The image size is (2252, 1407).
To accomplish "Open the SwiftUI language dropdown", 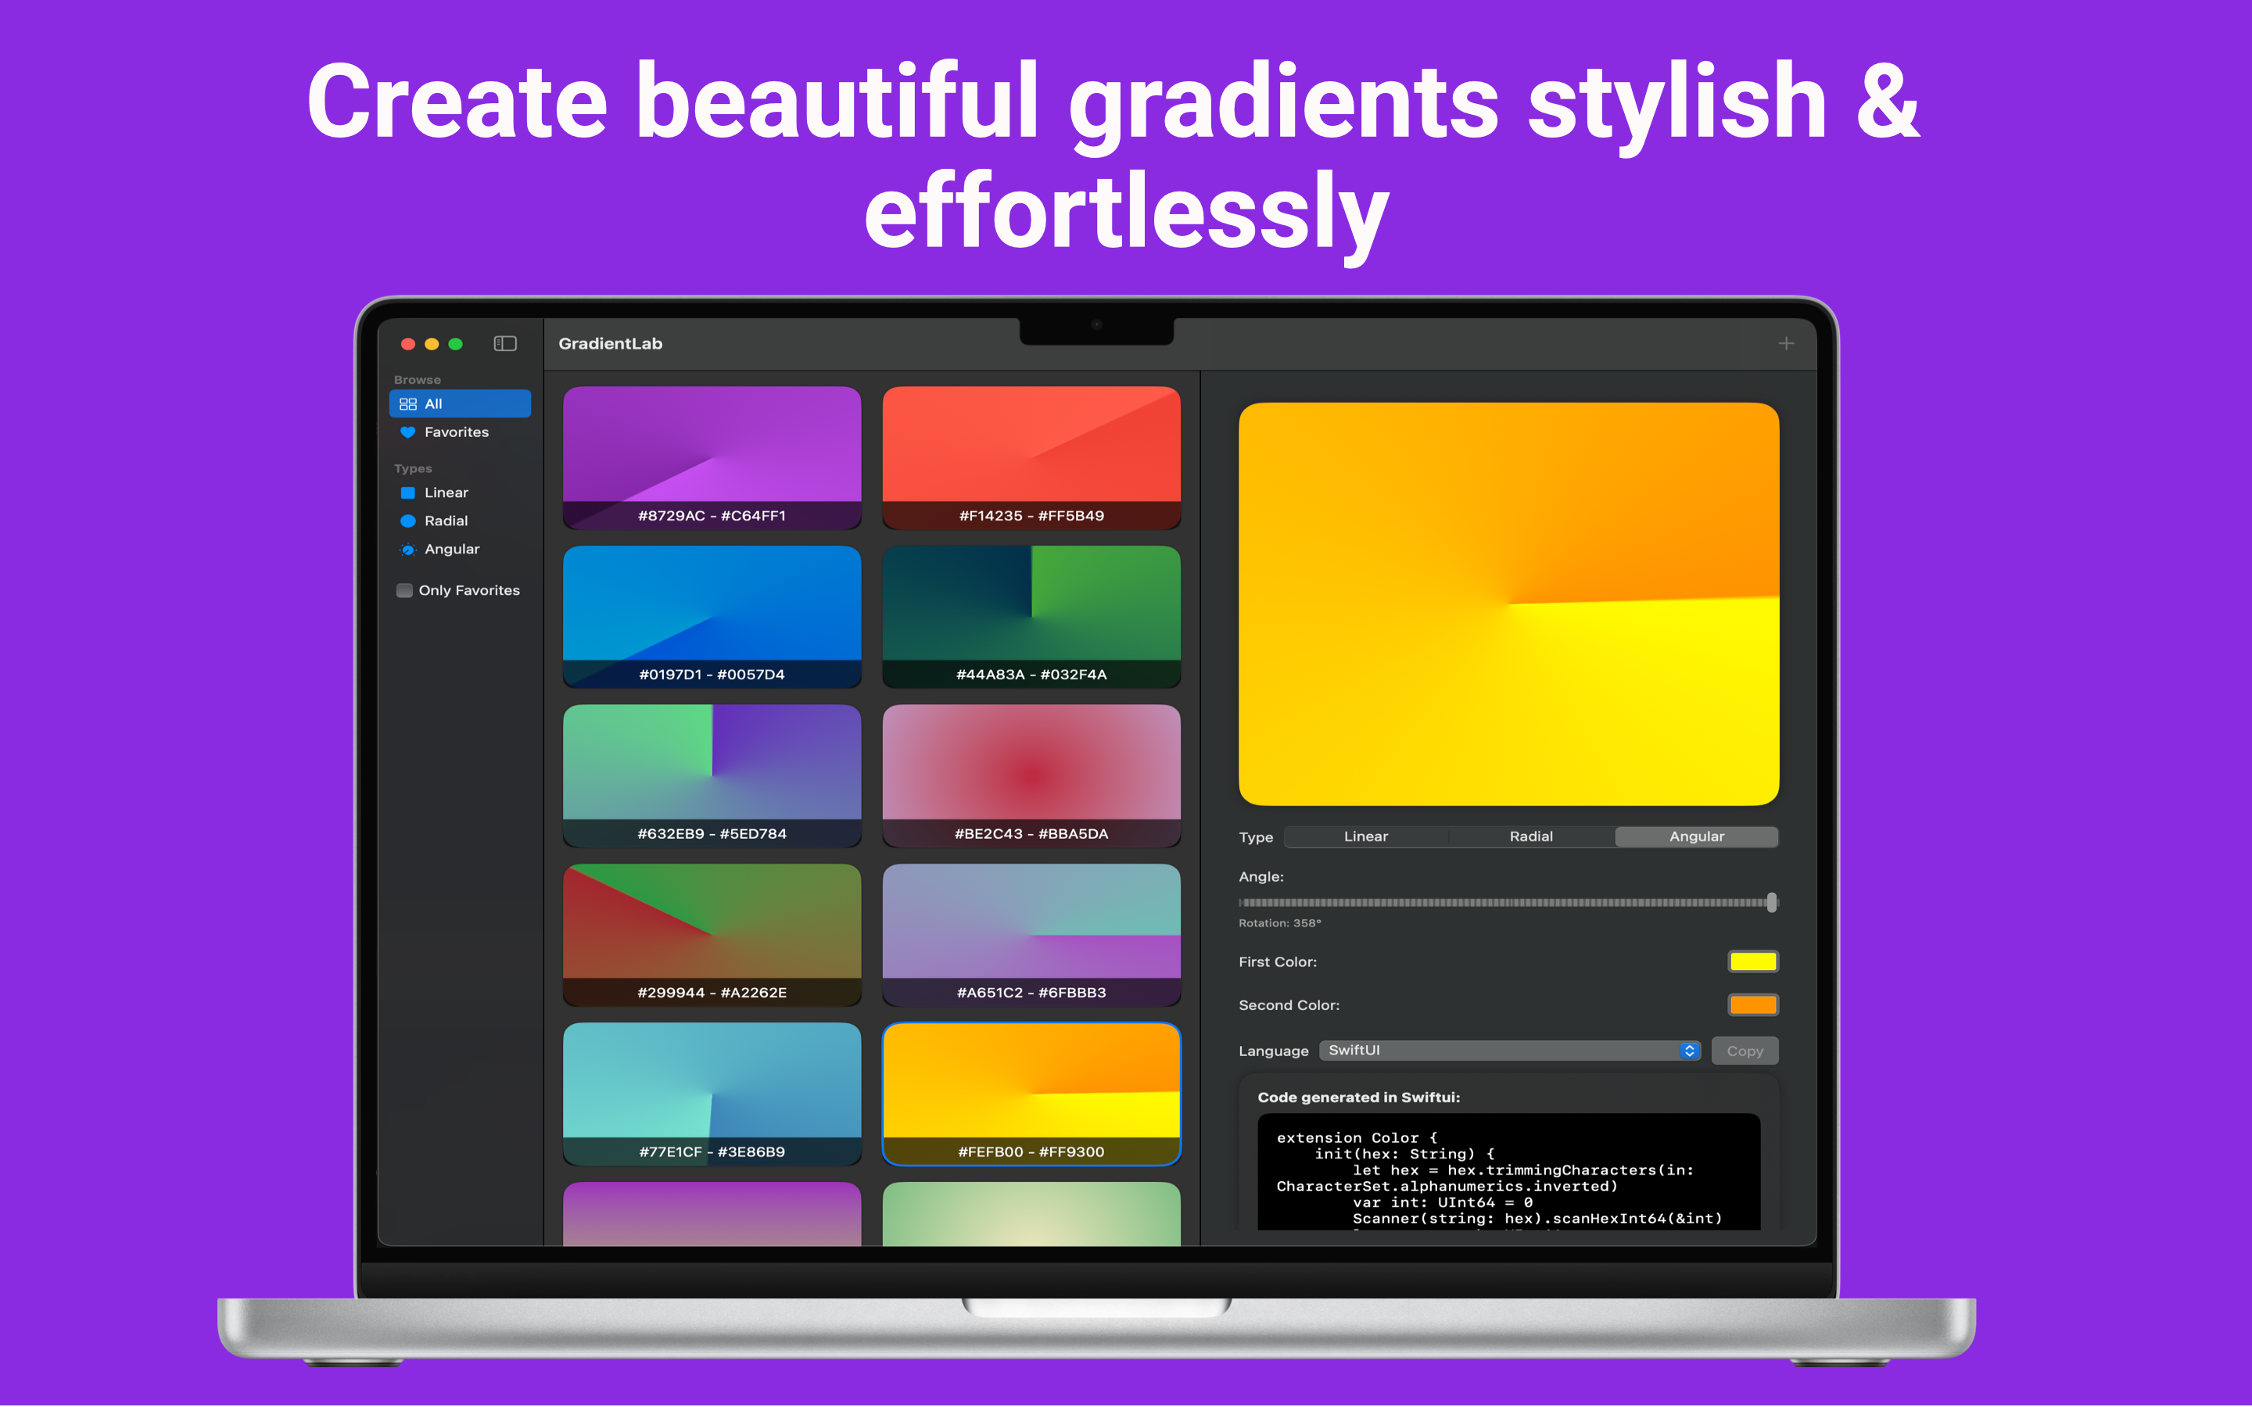I will (1509, 1050).
